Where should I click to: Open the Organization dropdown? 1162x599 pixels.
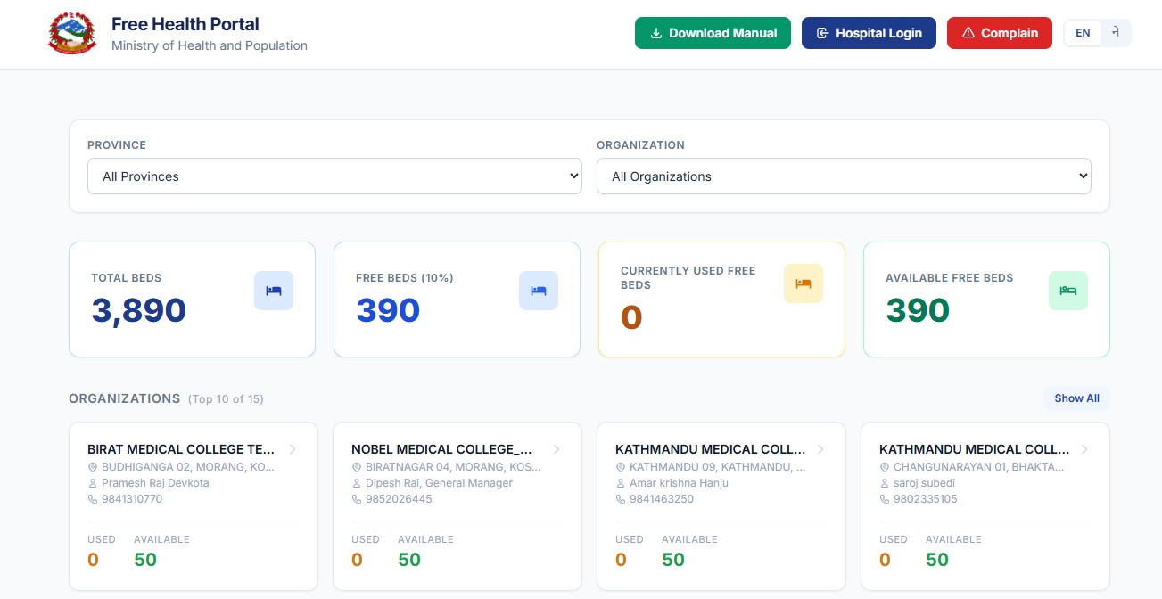pyautogui.click(x=844, y=176)
